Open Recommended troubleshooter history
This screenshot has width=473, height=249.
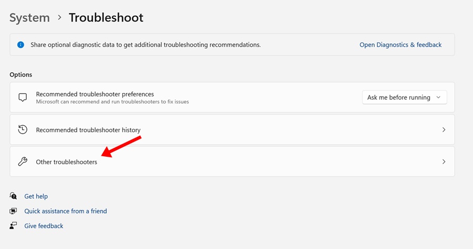pyautogui.click(x=88, y=130)
